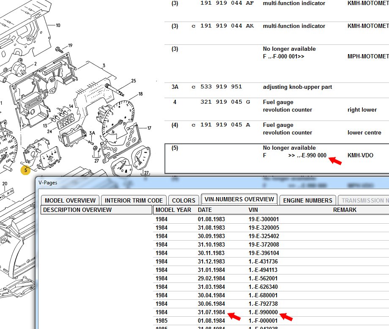Click the REMARK column header
Screen dimensions: 389x329
[x=345, y=210]
